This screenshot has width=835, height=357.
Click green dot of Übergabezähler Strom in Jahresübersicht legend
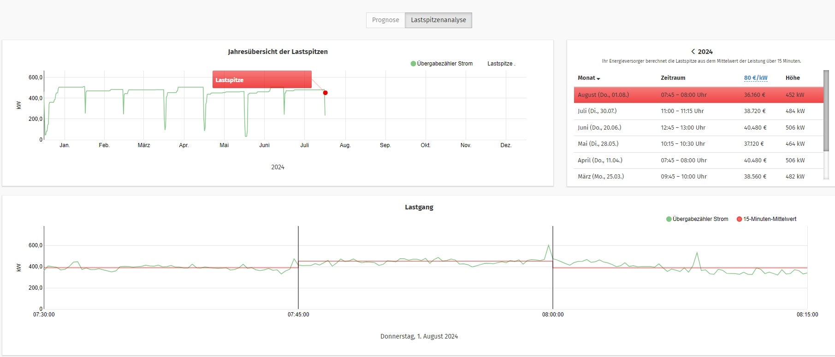click(413, 64)
